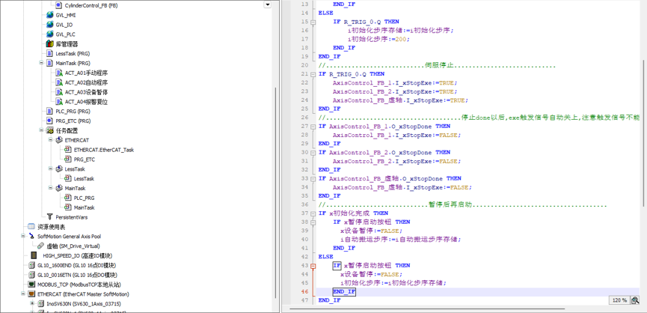Viewport: 647px width, 313px height.
Task: Click the boxed IF keyword on line 43
Action: [337, 266]
